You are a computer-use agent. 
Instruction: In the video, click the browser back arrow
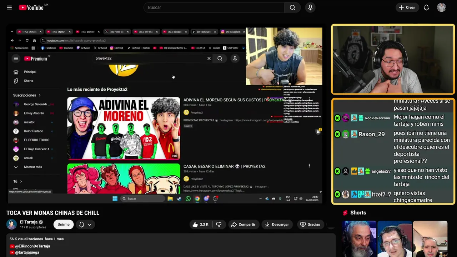tap(12, 40)
